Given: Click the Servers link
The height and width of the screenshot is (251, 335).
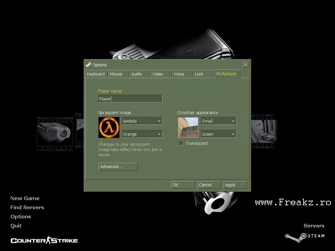Looking at the screenshot, I should coord(314,226).
